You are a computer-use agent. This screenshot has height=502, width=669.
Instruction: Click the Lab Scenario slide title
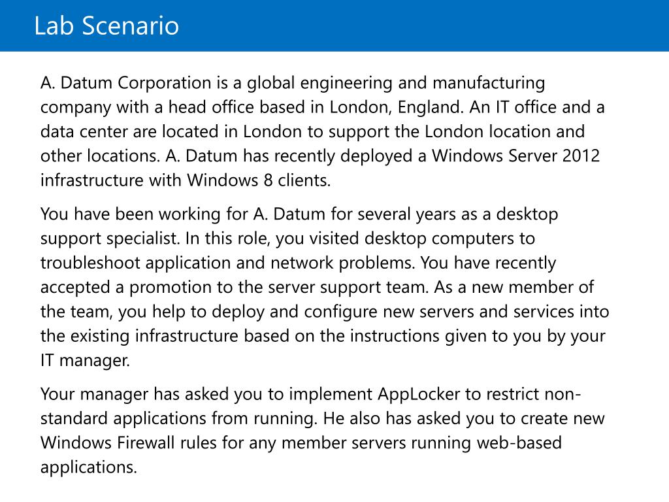pos(106,25)
